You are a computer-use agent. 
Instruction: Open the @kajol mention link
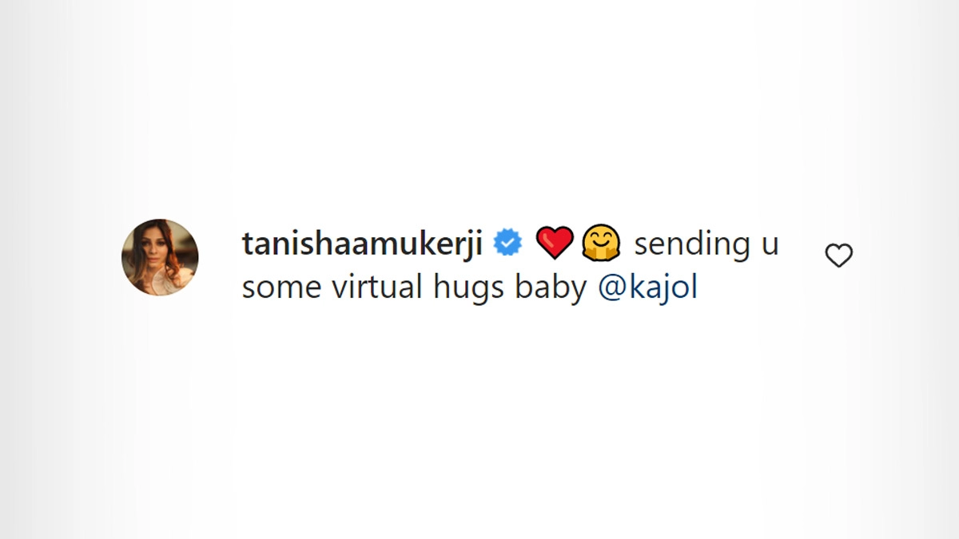pyautogui.click(x=647, y=288)
